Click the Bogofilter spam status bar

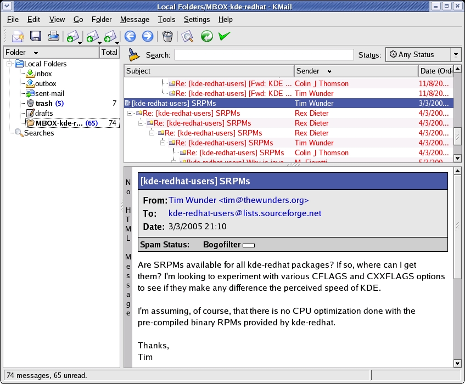[249, 245]
